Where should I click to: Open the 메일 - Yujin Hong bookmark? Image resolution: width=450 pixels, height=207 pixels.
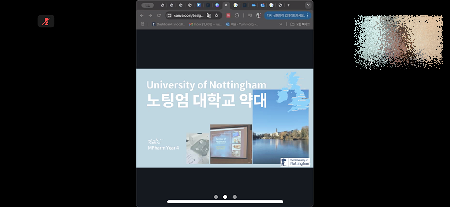click(242, 24)
